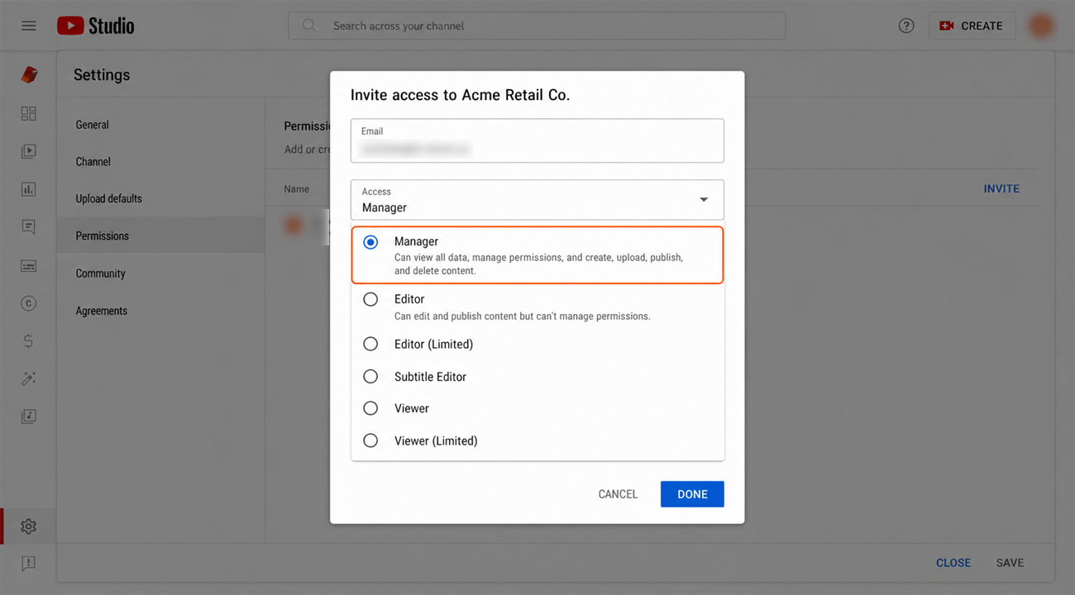
Task: Click the Settings heading text
Action: click(102, 75)
